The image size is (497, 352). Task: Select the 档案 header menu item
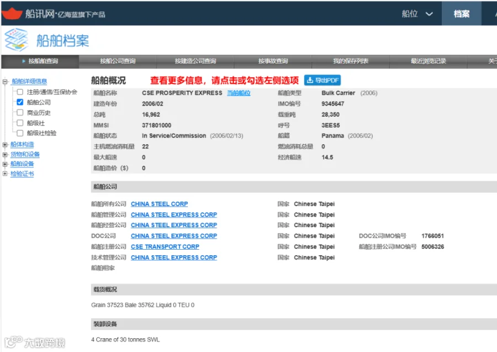462,14
